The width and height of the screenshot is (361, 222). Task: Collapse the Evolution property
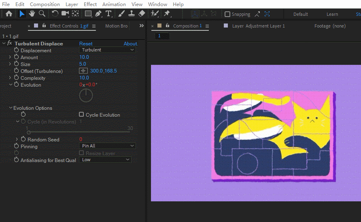(11, 85)
